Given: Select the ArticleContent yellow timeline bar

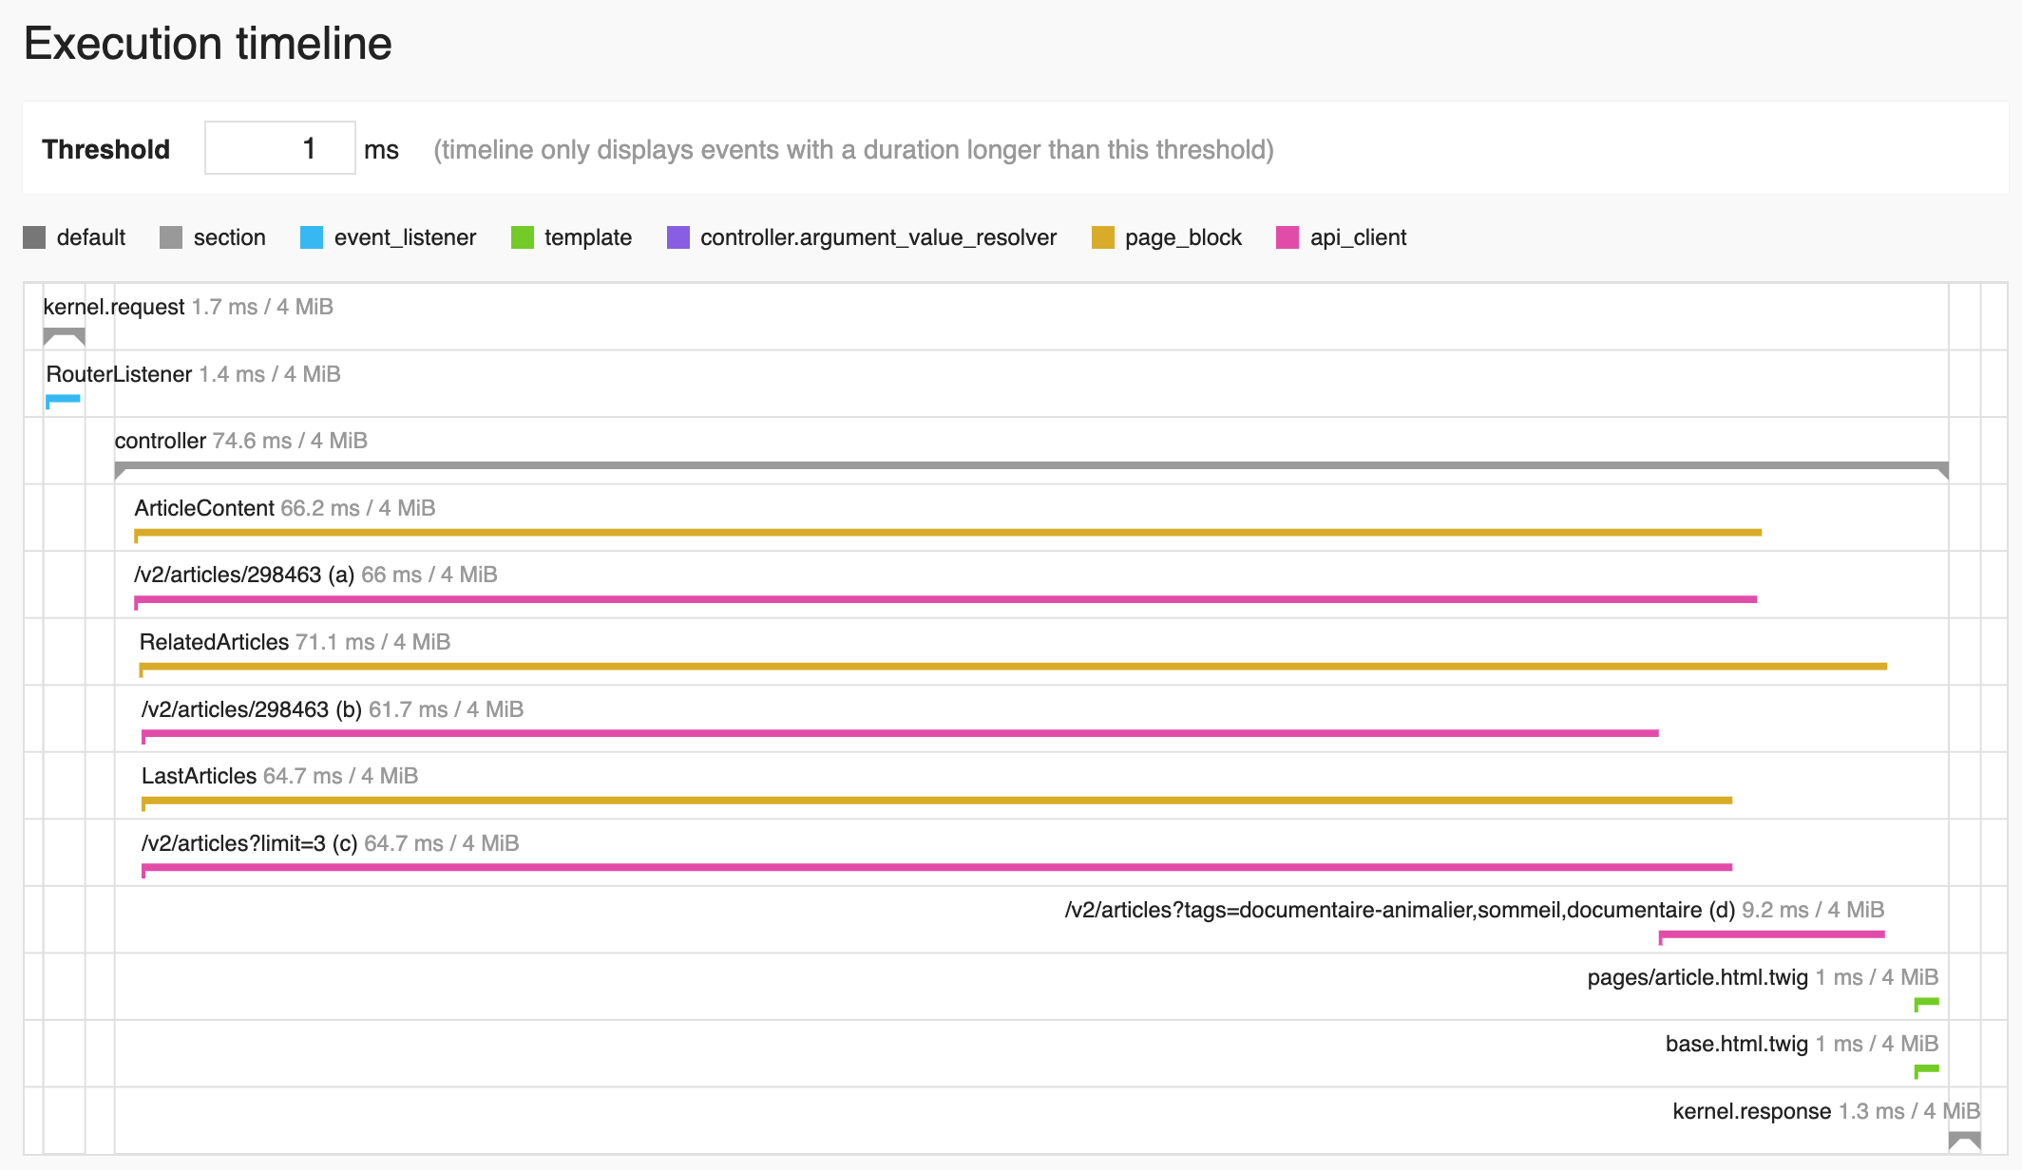Looking at the screenshot, I should tap(948, 535).
